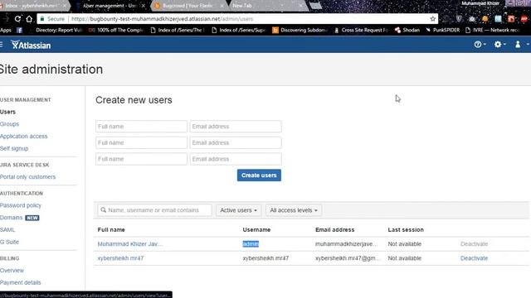Viewport: 531px width, 298px height.
Task: Switch to the Bugcrowd browser tab
Action: pos(188,6)
